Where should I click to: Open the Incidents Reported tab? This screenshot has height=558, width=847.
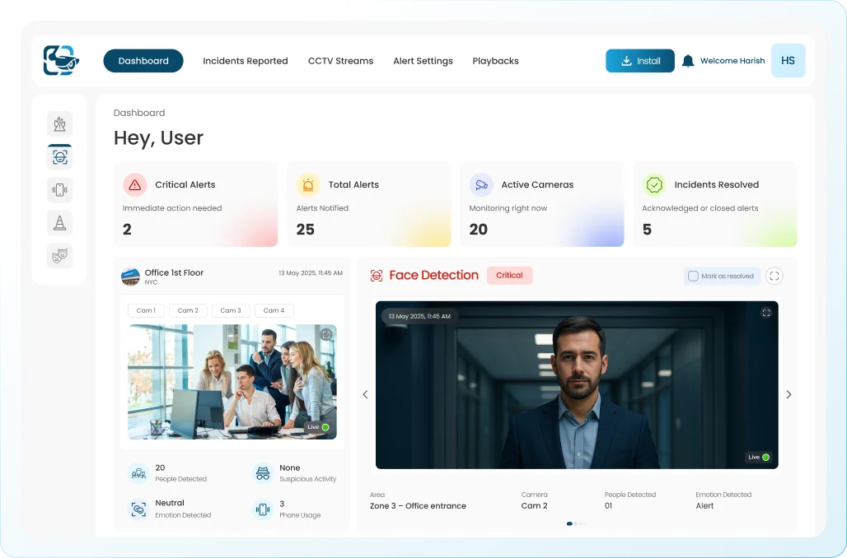pos(246,61)
